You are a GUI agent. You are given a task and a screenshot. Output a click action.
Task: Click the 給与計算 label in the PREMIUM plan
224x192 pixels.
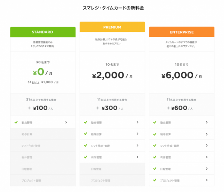click(97, 134)
